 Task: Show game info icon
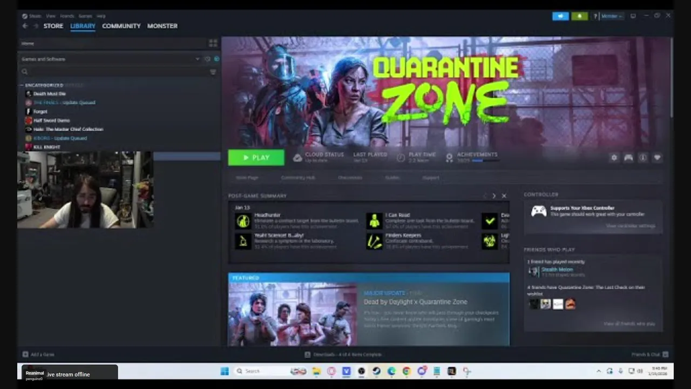[643, 158]
